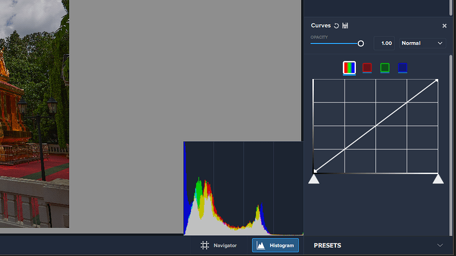Select the curve's bottom-left endpoint
This screenshot has width=456, height=256.
pyautogui.click(x=315, y=171)
